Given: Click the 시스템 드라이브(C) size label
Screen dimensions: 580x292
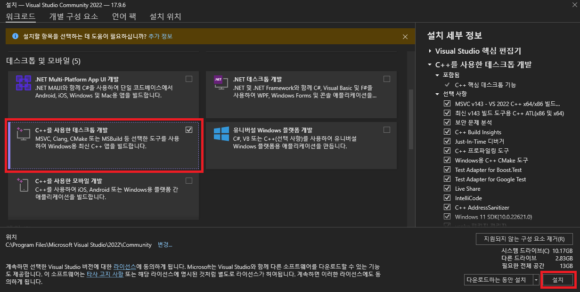Looking at the screenshot, I should [525, 251].
